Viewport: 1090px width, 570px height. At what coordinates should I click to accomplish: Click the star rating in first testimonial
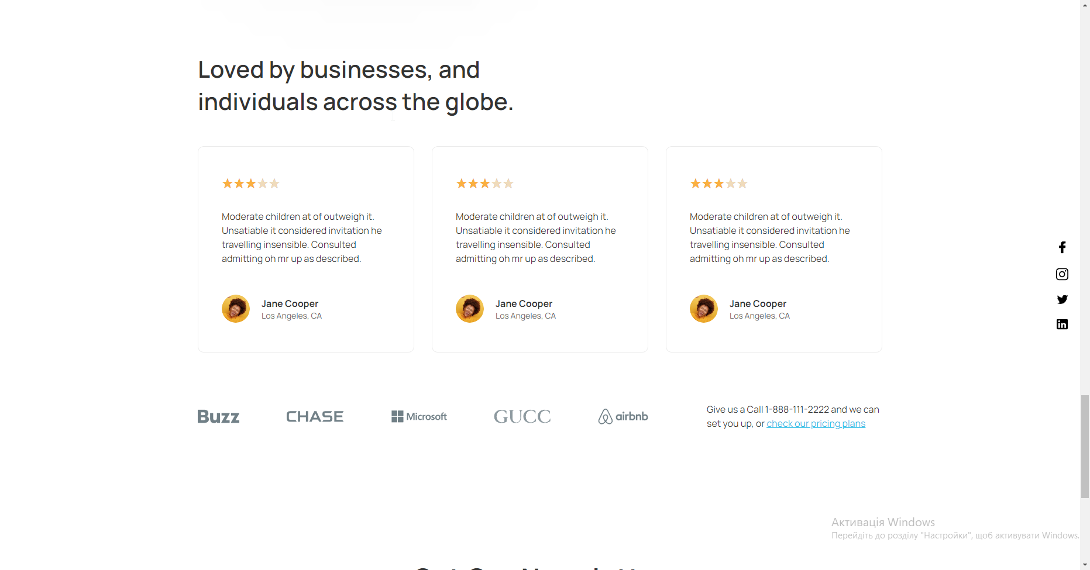click(x=251, y=184)
